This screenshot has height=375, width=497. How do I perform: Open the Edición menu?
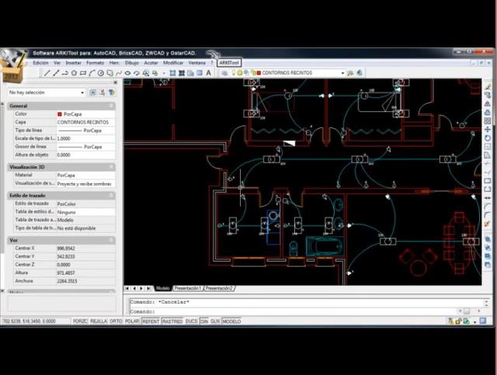click(40, 63)
